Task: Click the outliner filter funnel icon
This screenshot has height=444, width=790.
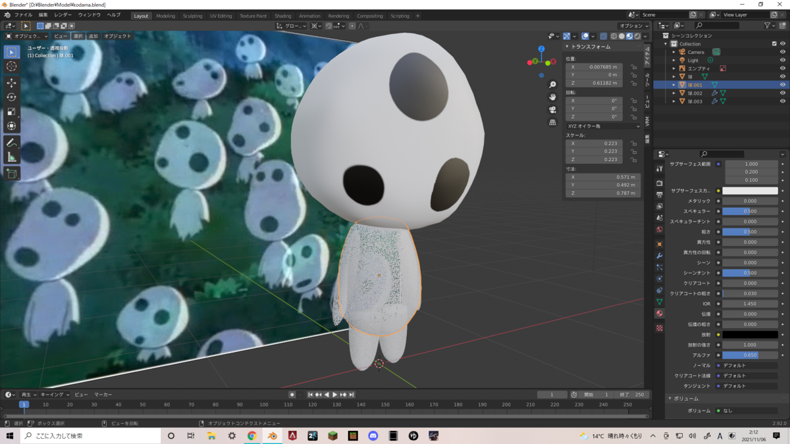Action: (768, 26)
